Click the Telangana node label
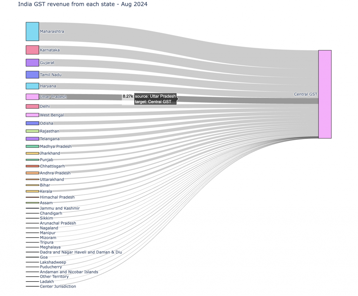Screen dimensions: 358x296 (x=50, y=139)
